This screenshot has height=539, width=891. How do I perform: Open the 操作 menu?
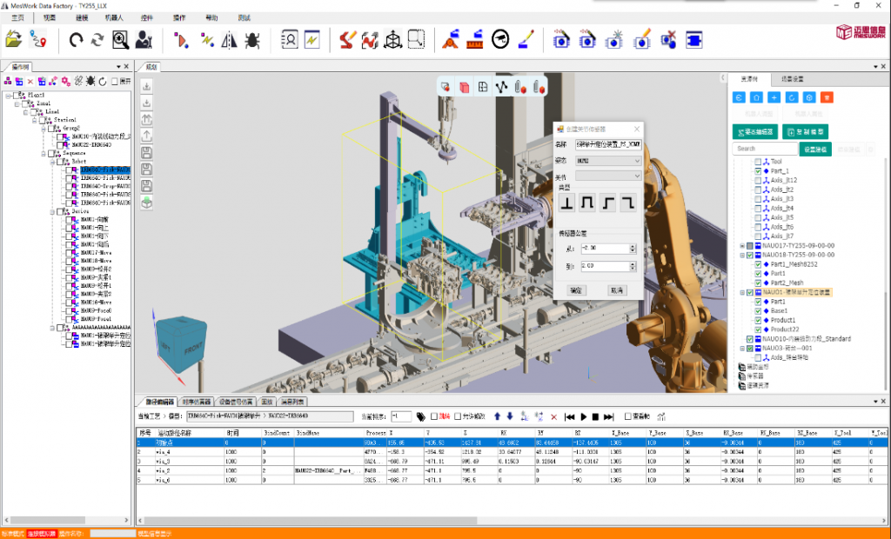point(179,17)
